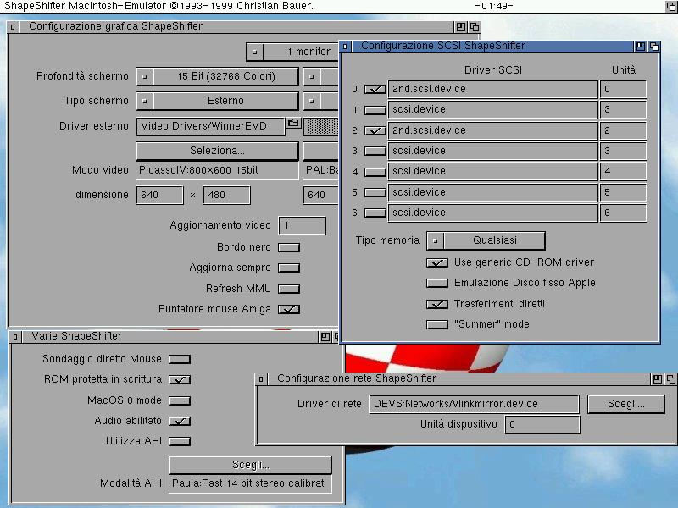Zoom the Configurazione SCSI ShapeShifter window

641,47
